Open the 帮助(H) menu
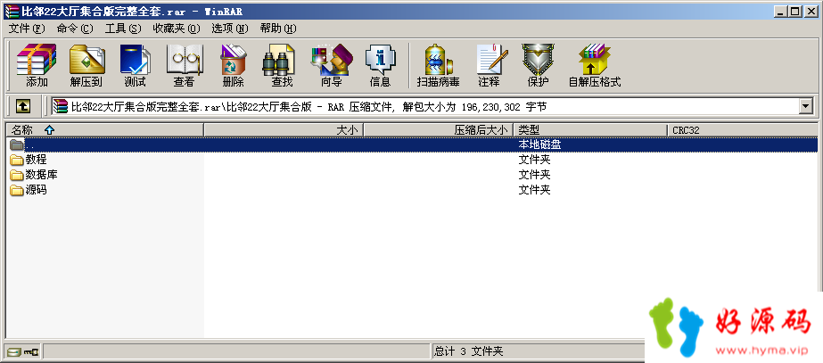Image resolution: width=823 pixels, height=363 pixels. (278, 29)
